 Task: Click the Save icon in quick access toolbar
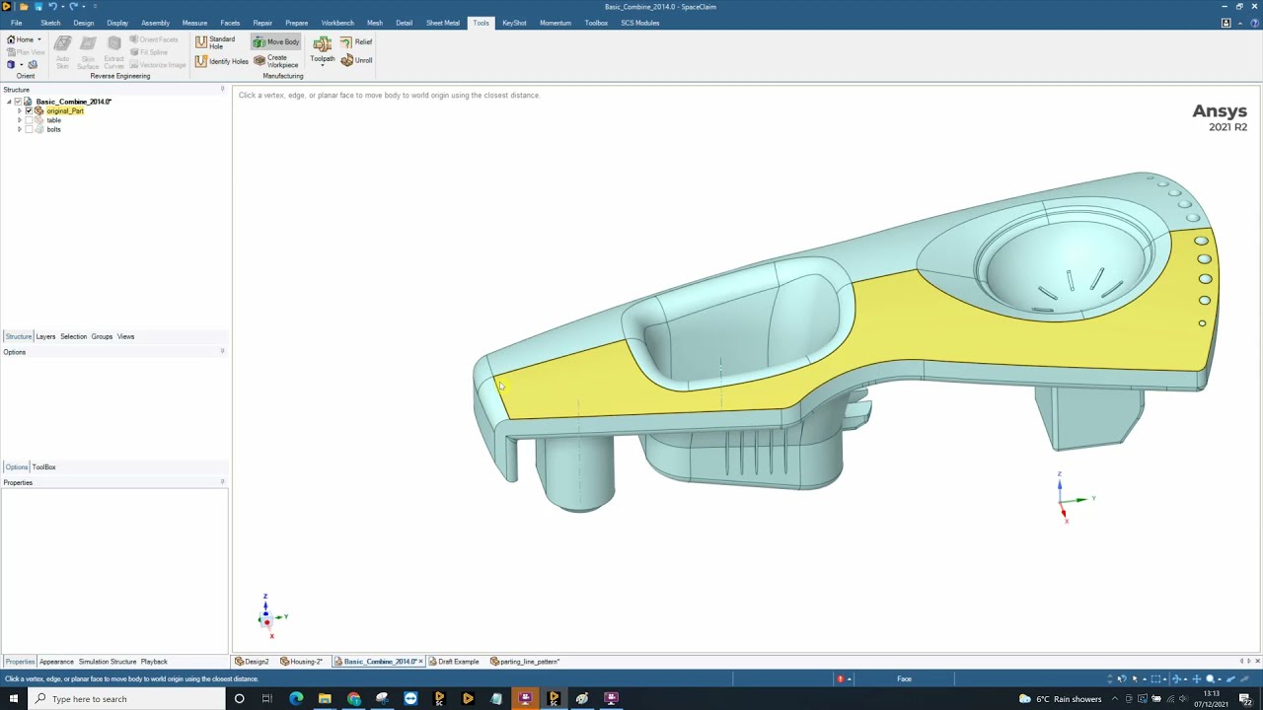click(x=38, y=6)
